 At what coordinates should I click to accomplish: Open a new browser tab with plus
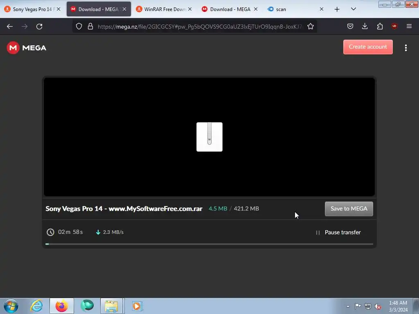coord(337,9)
